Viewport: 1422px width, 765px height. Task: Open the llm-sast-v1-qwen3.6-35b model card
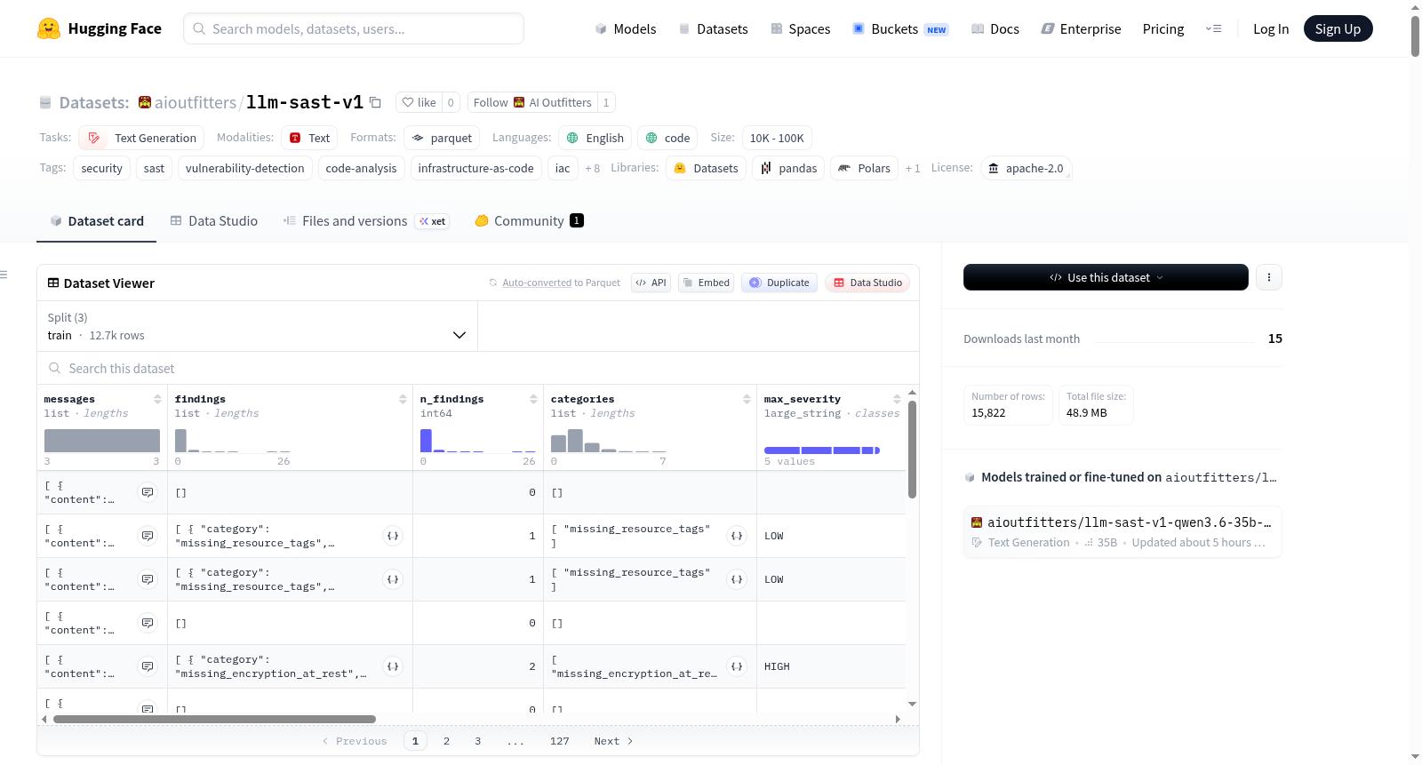click(x=1122, y=531)
